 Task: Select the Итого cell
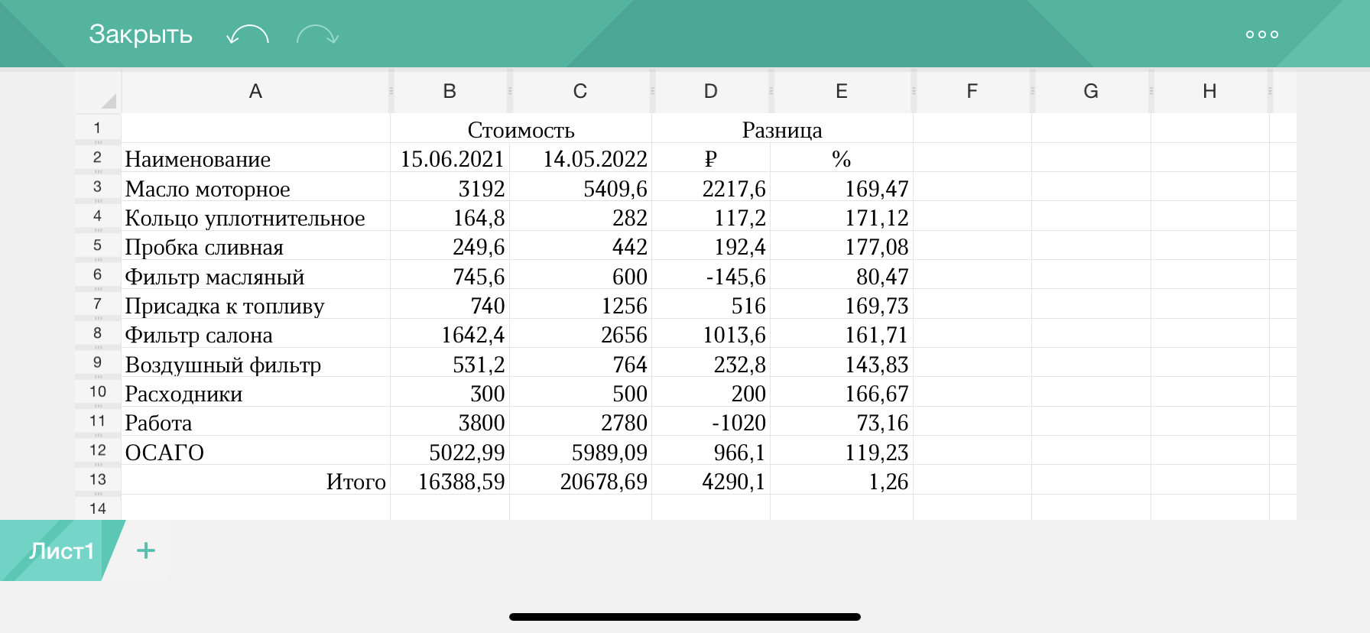pyautogui.click(x=255, y=480)
